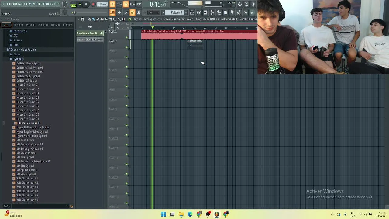
Task: Open the shopping cart content library icon
Action: pyautogui.click(x=252, y=12)
